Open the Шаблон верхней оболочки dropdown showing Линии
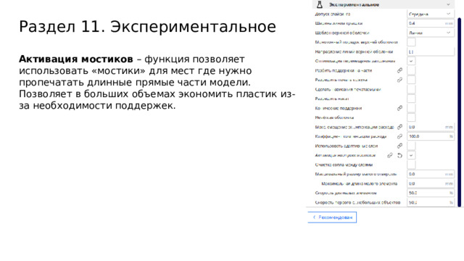This screenshot has height=261, width=464. point(430,33)
